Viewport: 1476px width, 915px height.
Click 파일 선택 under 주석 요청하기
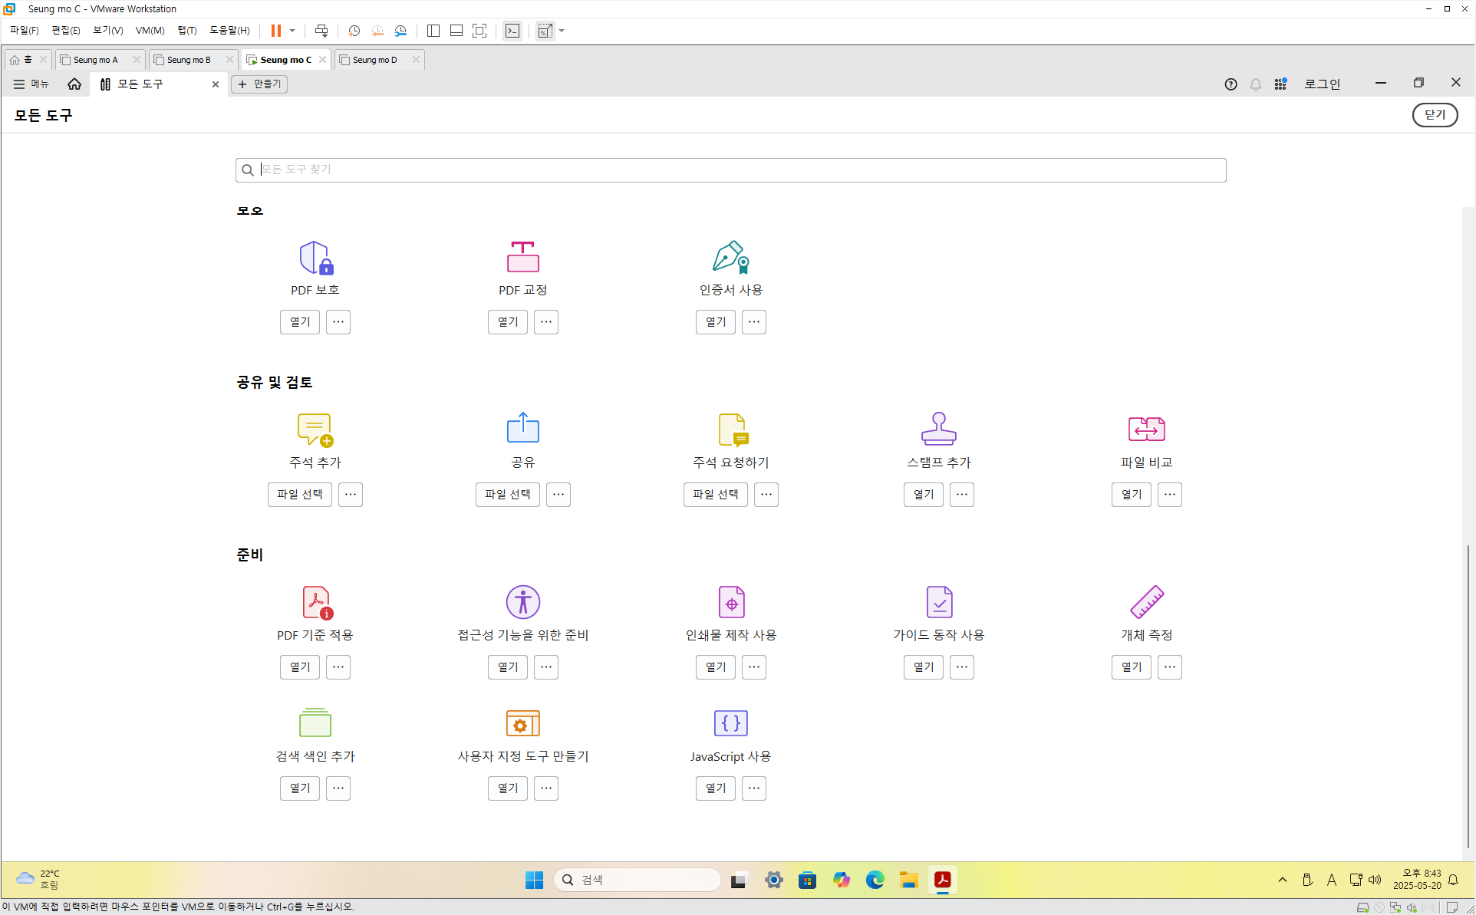(x=715, y=495)
